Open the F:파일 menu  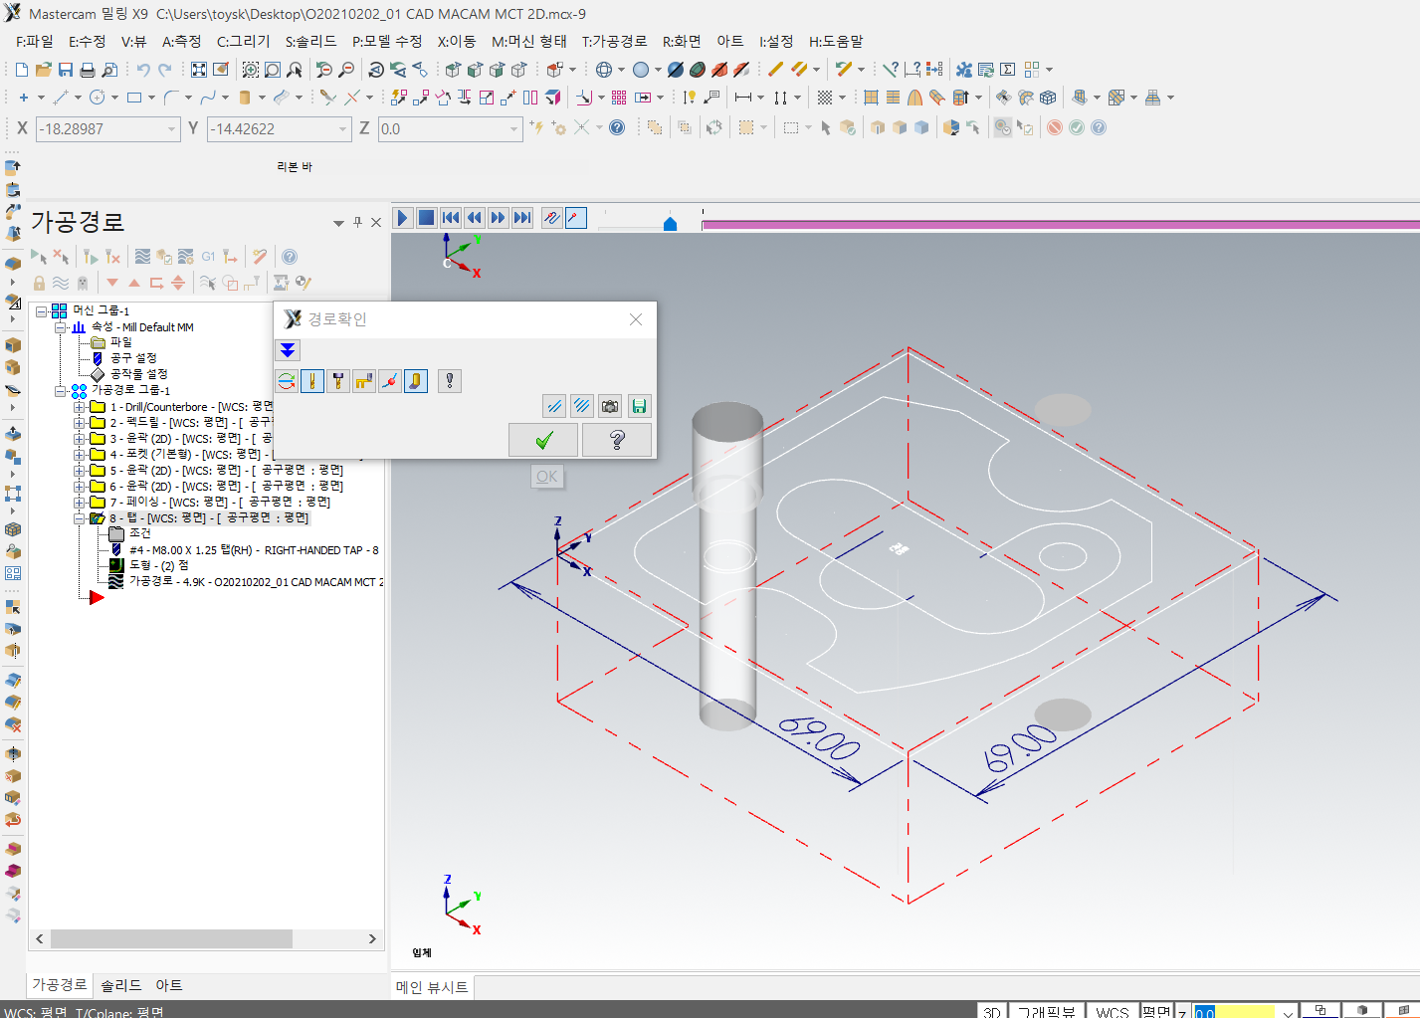(x=35, y=41)
